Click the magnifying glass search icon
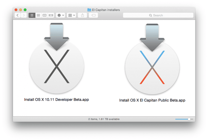Image resolution: width=208 pixels, height=140 pixels. click(150, 15)
